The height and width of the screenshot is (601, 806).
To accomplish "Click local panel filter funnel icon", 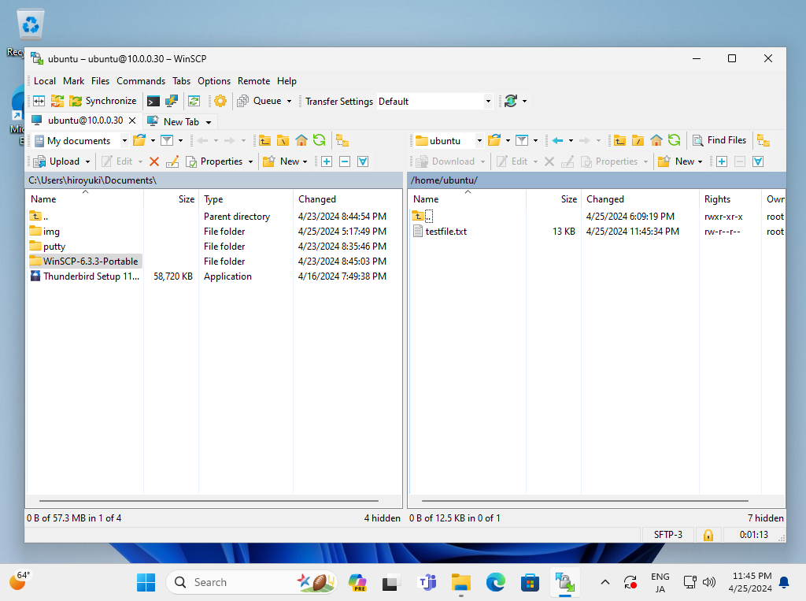I will point(167,140).
